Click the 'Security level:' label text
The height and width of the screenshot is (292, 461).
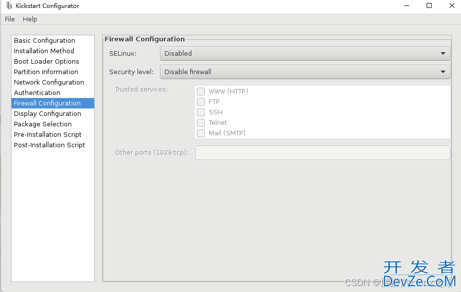132,72
